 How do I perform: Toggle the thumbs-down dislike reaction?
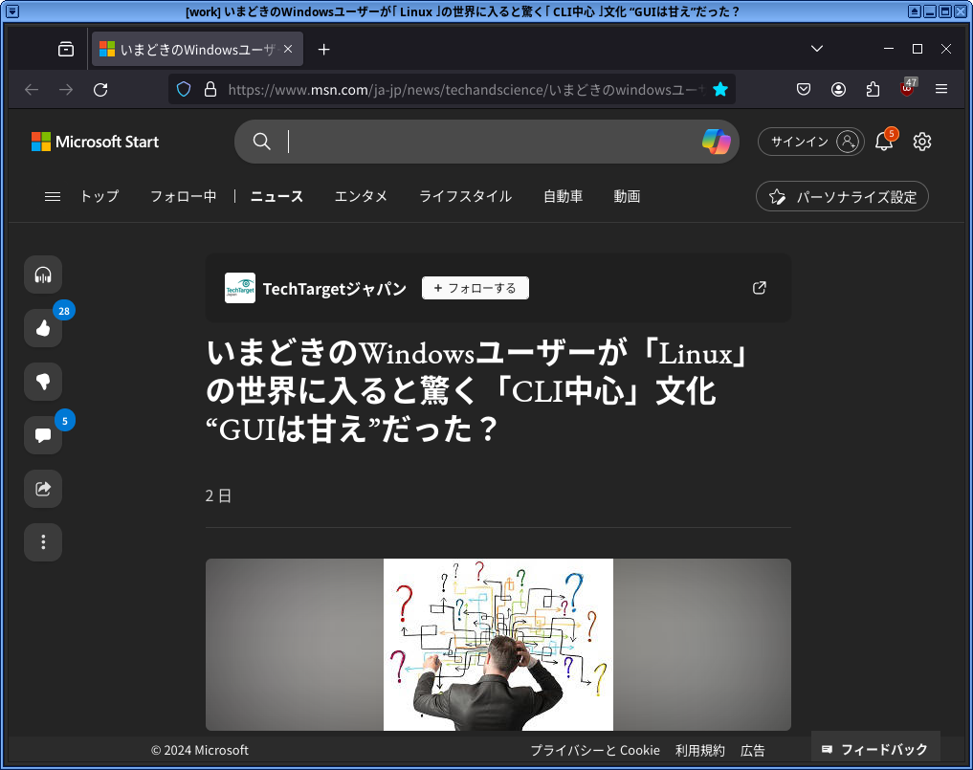42,382
